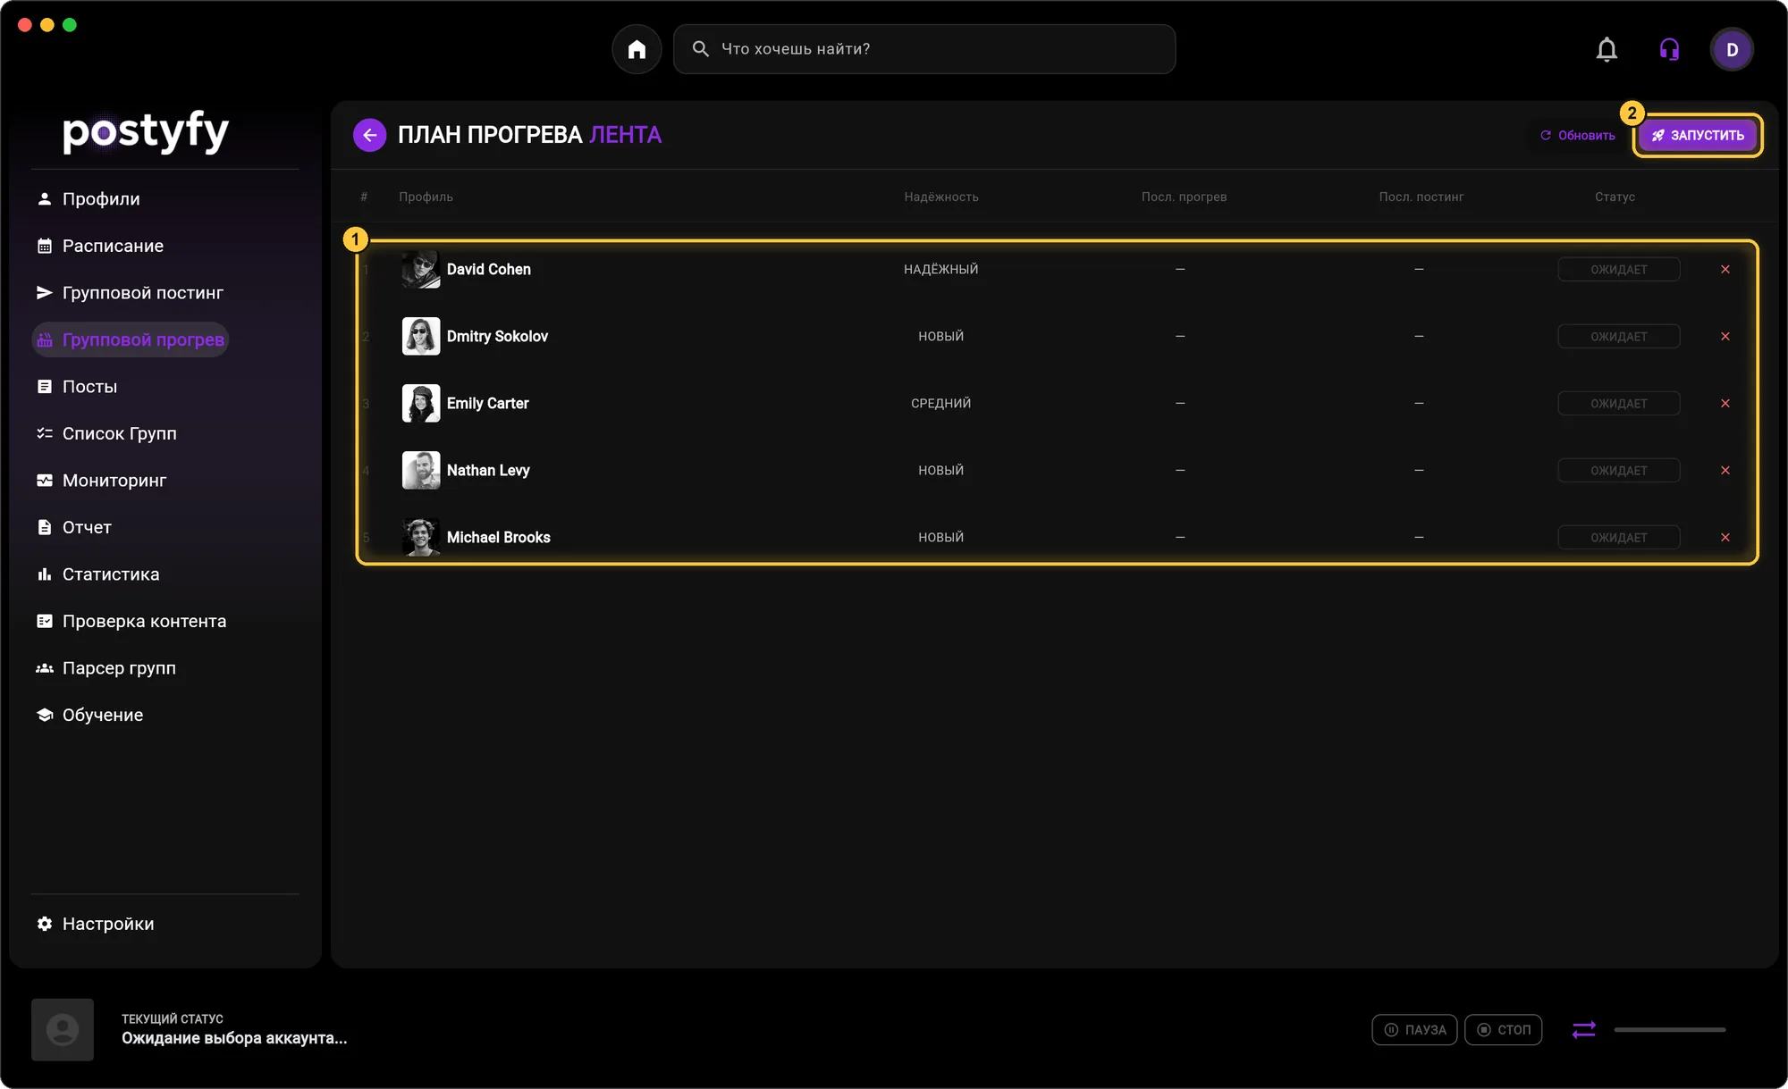Open Список Групп section

click(106, 433)
